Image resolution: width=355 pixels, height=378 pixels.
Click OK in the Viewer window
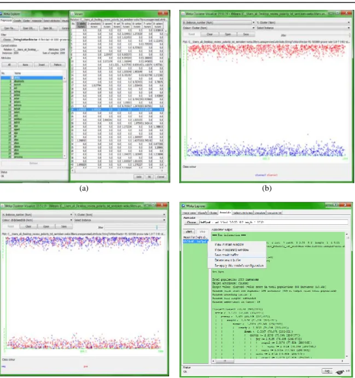[149, 177]
